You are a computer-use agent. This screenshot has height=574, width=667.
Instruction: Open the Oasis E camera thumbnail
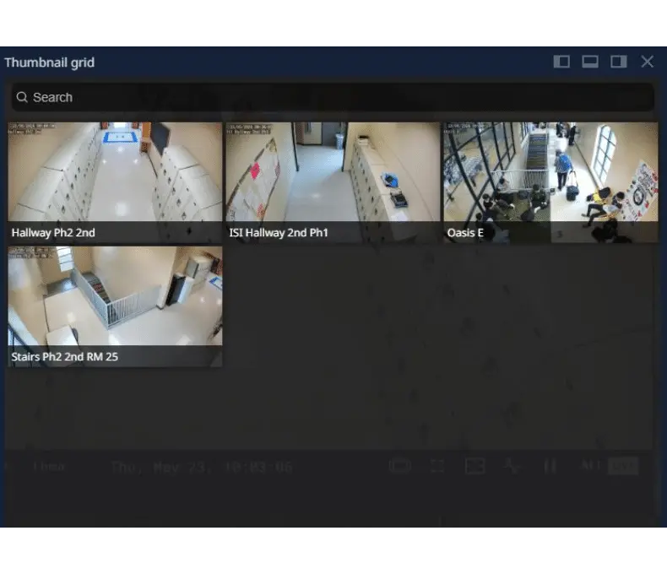coord(550,182)
